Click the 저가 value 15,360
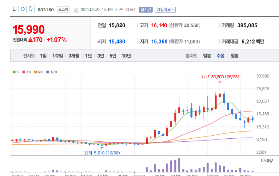The width and height of the screenshot is (279, 176). (159, 42)
